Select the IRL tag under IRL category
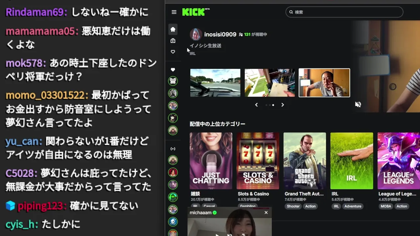This screenshot has height=236, width=420. [x=336, y=206]
